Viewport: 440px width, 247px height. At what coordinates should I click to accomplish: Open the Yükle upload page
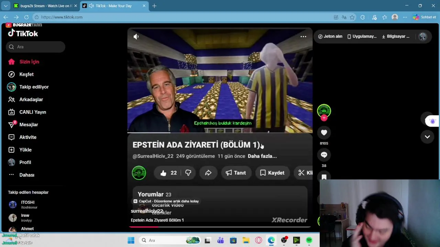pyautogui.click(x=20, y=150)
